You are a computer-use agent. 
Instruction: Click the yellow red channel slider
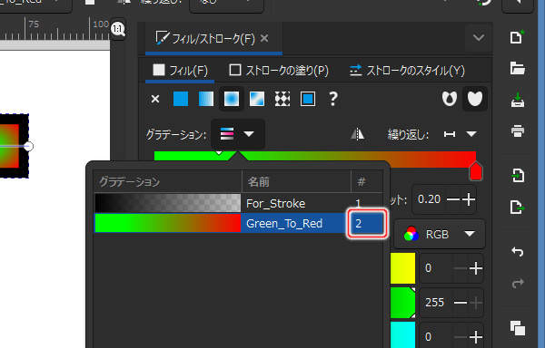[402, 268]
